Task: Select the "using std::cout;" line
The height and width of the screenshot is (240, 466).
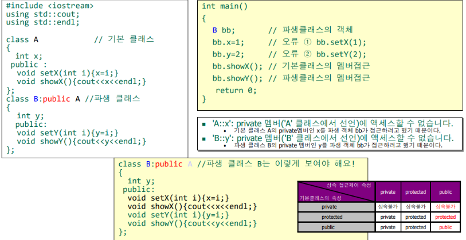Action: pyautogui.click(x=43, y=14)
